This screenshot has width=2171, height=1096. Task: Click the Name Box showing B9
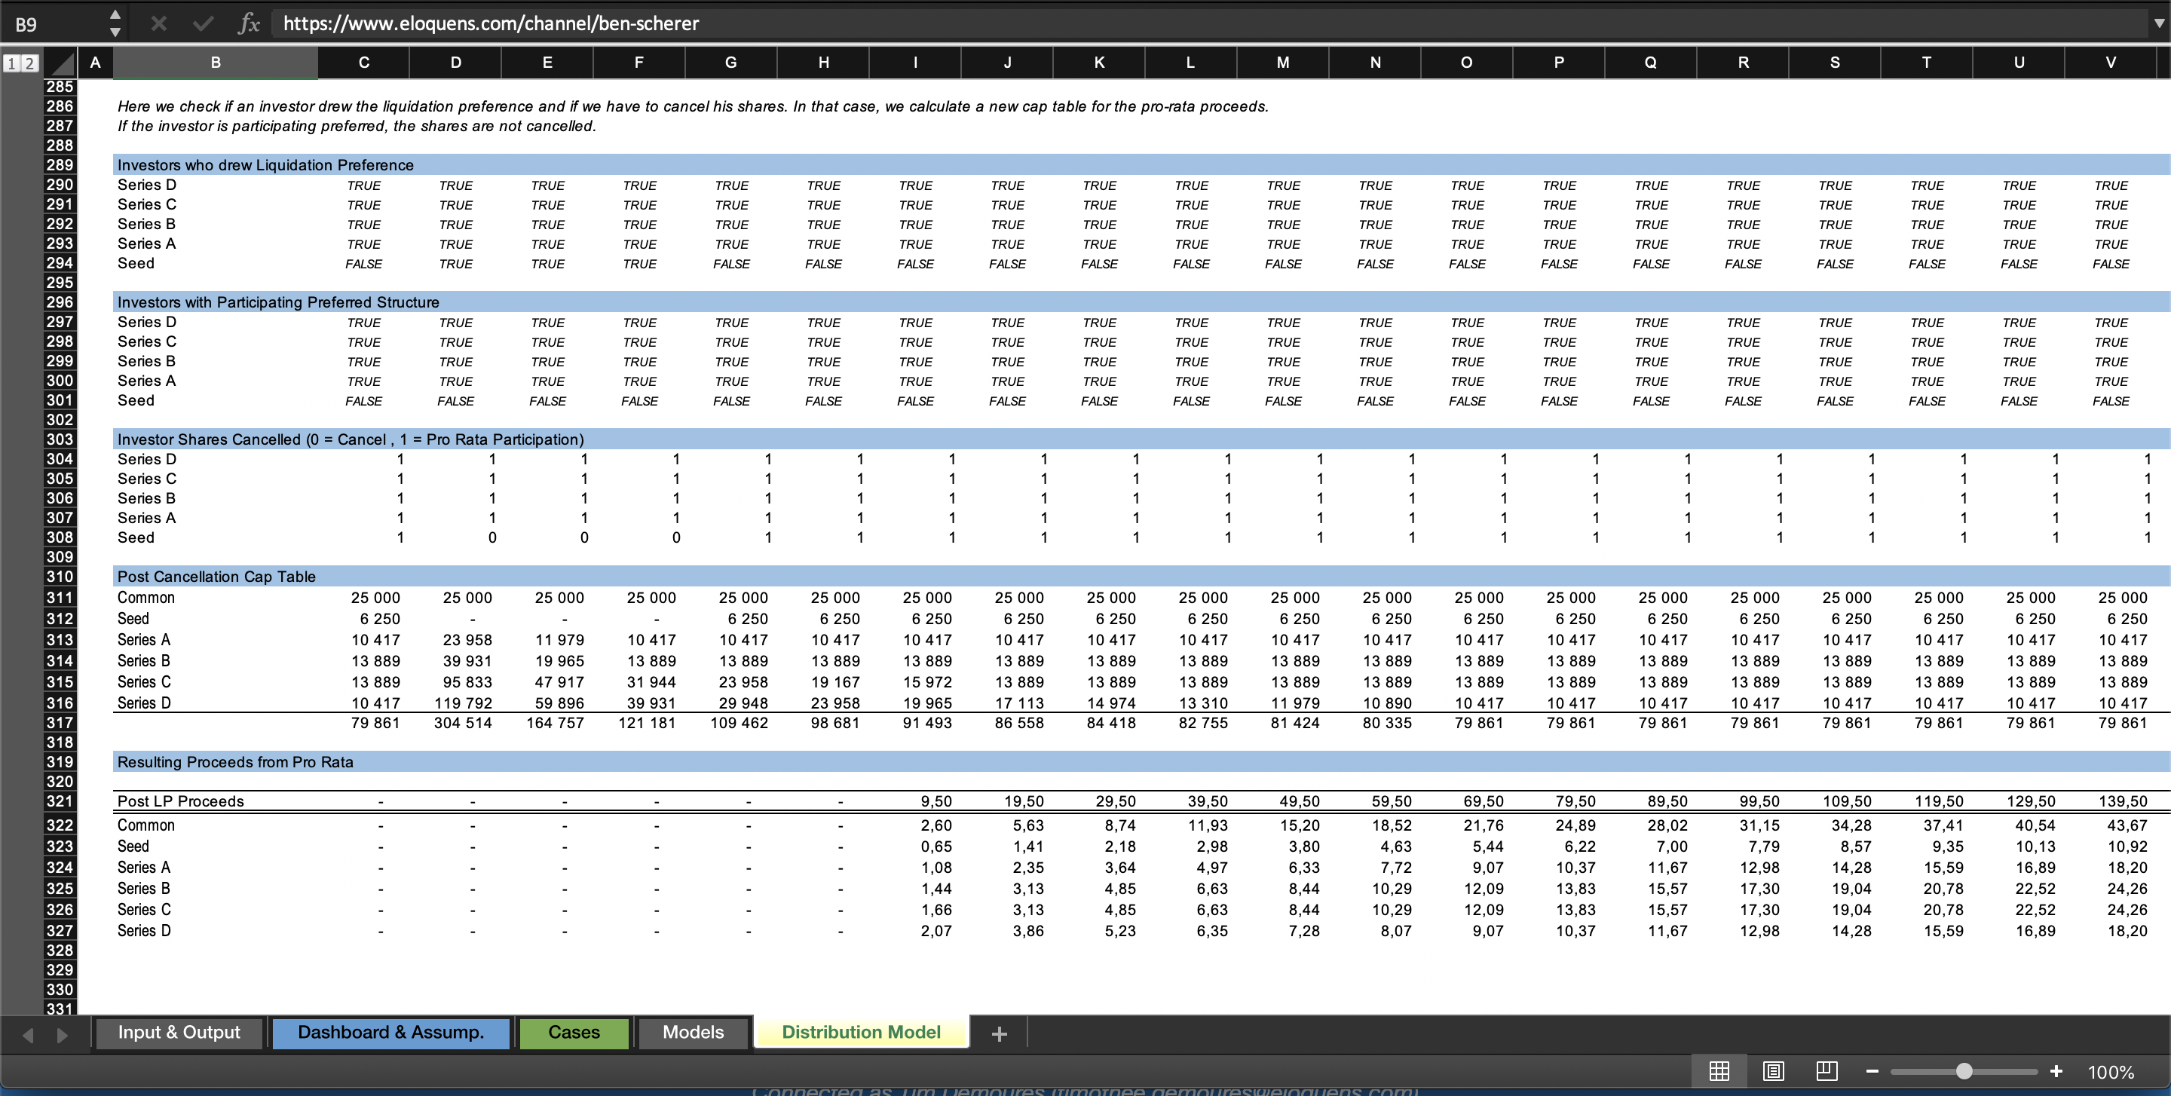tap(52, 23)
